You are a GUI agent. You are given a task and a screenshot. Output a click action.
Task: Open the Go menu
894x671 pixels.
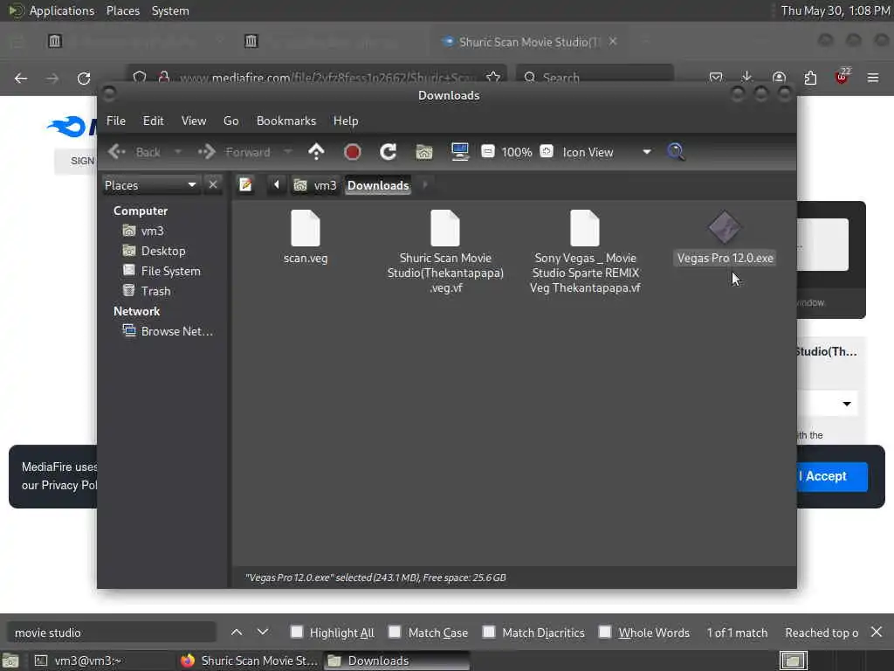coord(230,121)
